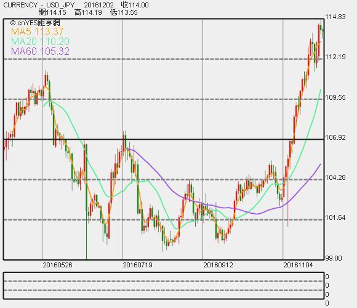Click the CURRENCY - USD_JPY chart title
This screenshot has width=357, height=308.
(x=39, y=5)
